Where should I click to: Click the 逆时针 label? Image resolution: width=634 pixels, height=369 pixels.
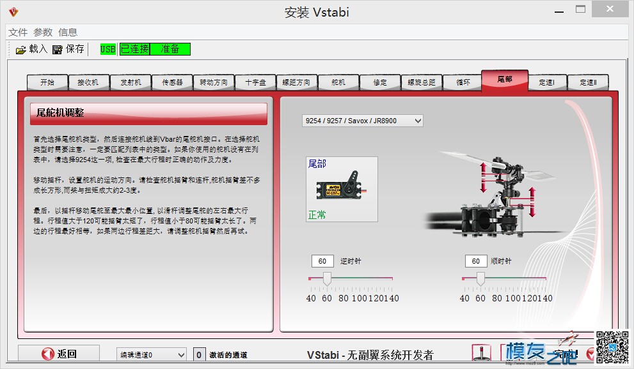point(351,261)
